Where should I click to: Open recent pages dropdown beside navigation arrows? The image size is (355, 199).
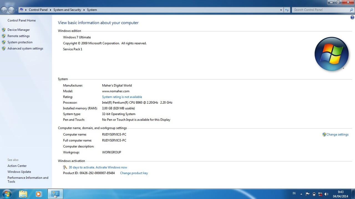point(16,10)
